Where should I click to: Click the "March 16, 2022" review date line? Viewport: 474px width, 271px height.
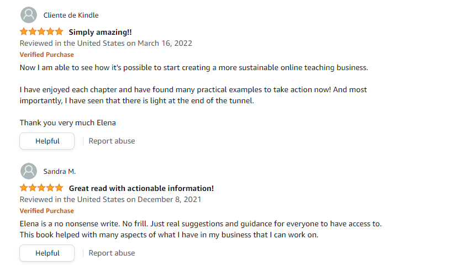point(106,43)
